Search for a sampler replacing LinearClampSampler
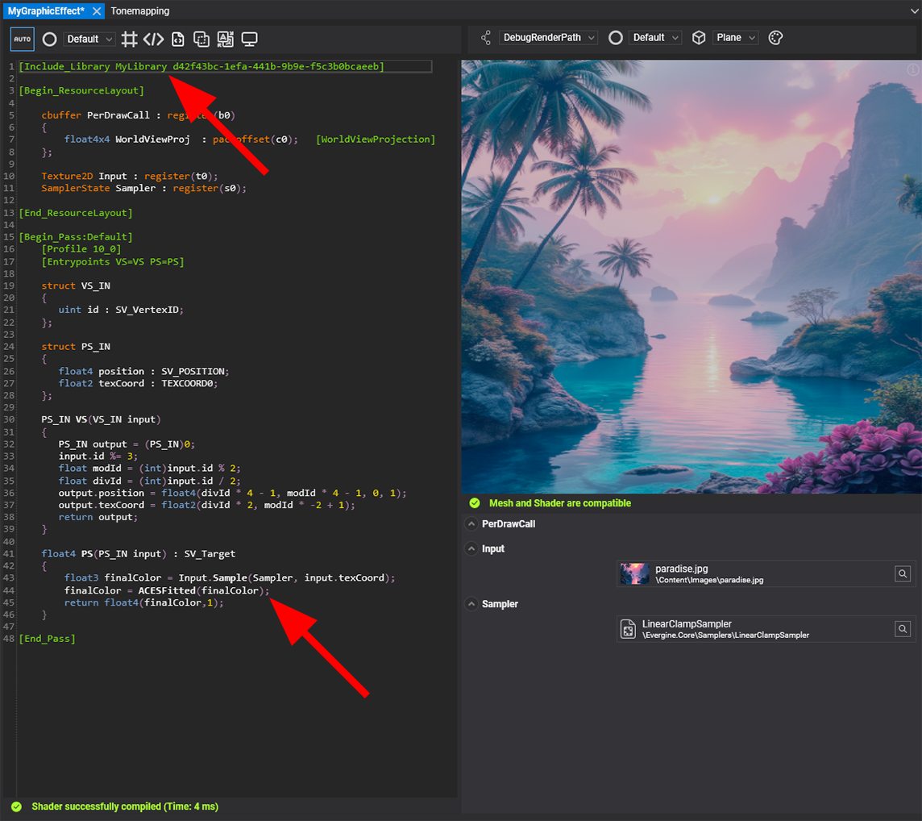 tap(903, 629)
